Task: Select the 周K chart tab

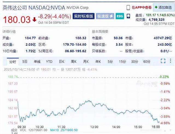Action: [74, 62]
